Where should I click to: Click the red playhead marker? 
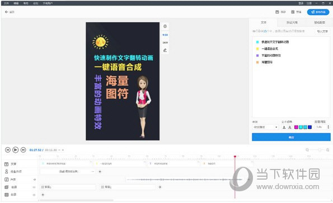[x=235, y=157]
